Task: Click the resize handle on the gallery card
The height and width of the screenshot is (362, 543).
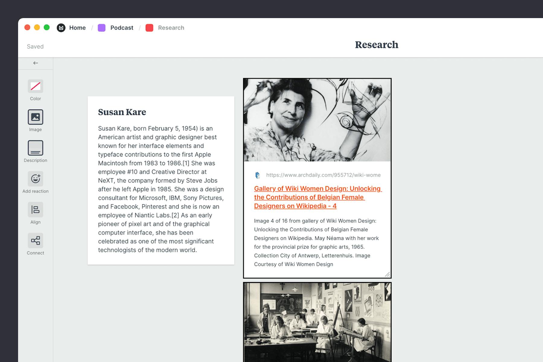Action: click(x=387, y=275)
